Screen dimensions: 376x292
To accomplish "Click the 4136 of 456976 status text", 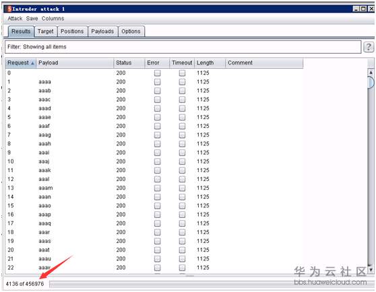I will 25,284.
